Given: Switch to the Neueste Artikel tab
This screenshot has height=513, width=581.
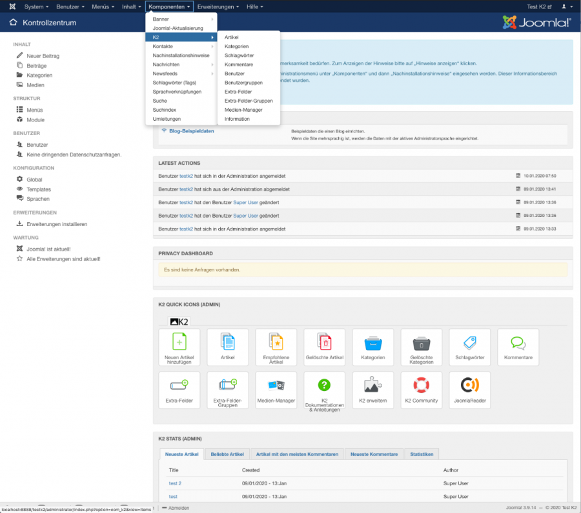Looking at the screenshot, I should pyautogui.click(x=181, y=454).
